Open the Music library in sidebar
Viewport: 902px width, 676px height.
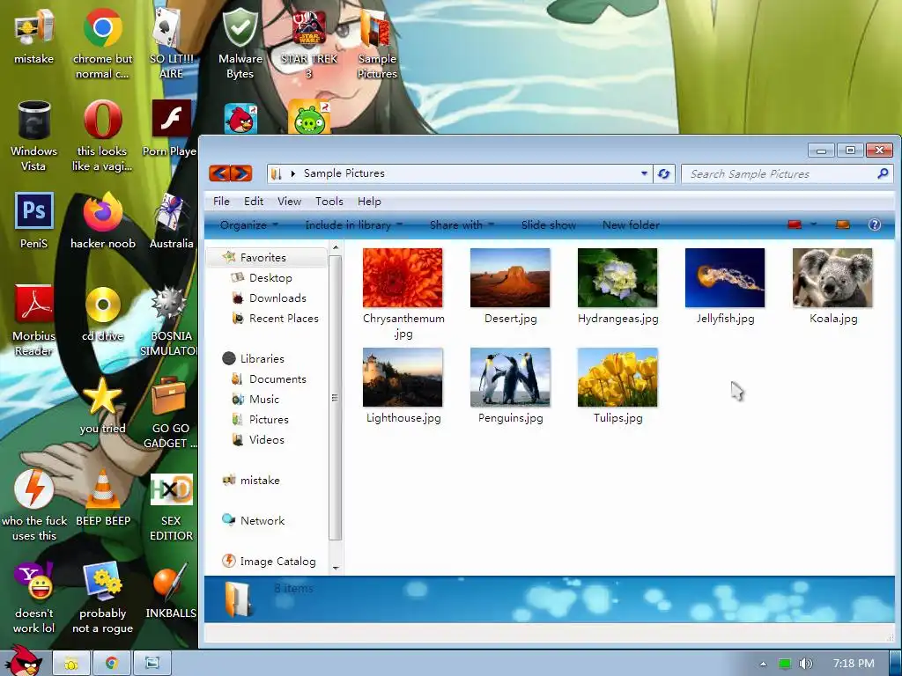click(x=255, y=399)
